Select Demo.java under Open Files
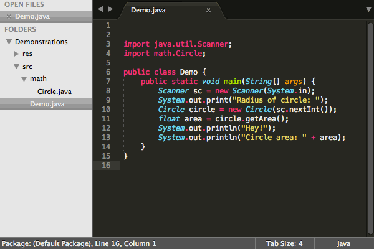The height and width of the screenshot is (249, 374). (32, 16)
